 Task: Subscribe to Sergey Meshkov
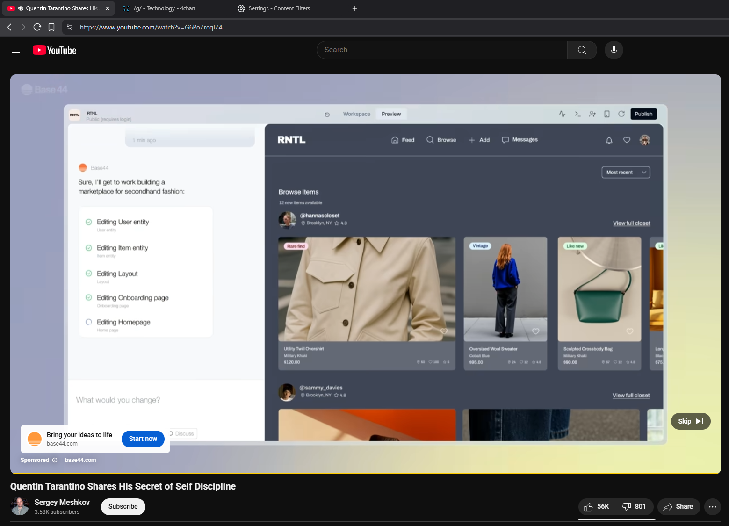[x=123, y=507]
